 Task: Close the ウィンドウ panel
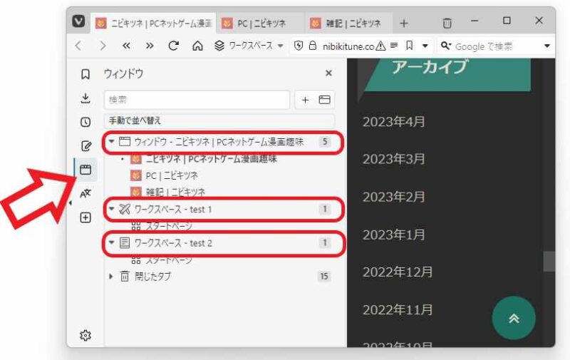328,73
